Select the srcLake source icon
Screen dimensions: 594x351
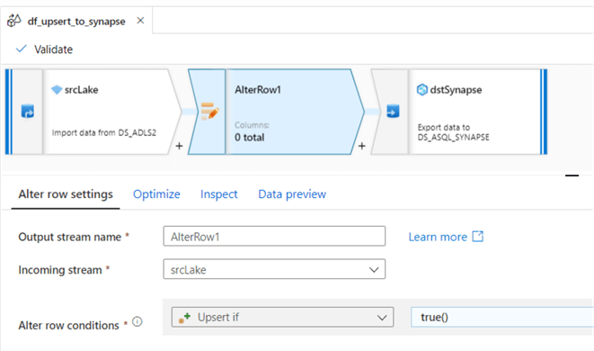click(x=27, y=112)
